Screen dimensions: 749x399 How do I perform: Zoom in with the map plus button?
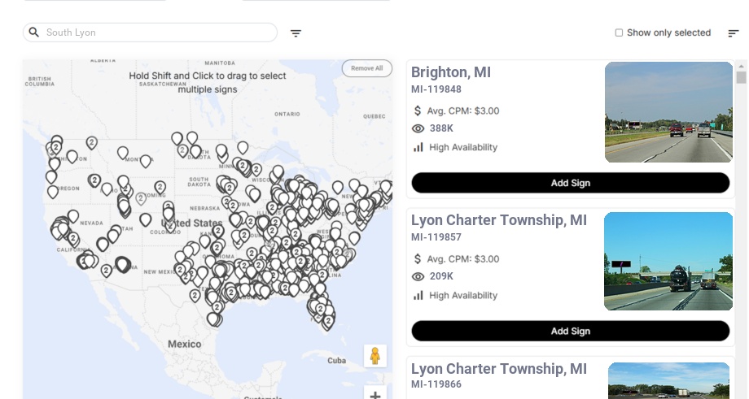point(375,394)
